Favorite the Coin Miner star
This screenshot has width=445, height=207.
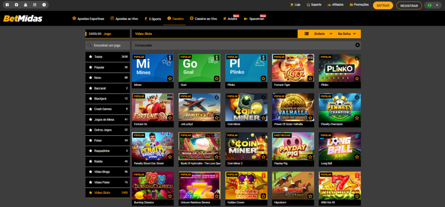263,118
